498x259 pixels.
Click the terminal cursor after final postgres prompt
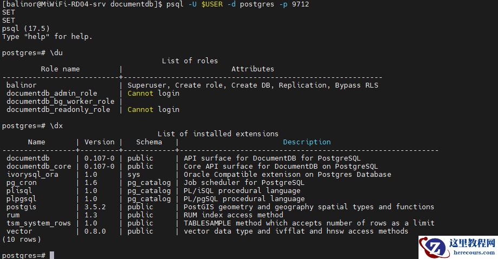52,255
